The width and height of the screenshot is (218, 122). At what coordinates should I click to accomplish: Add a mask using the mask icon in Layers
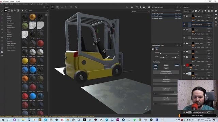click(x=196, y=11)
